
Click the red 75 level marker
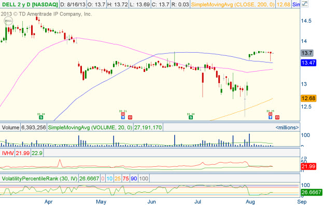[125, 179]
